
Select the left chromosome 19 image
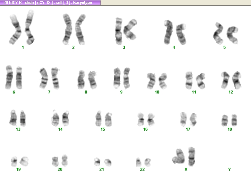pyautogui.click(x=14, y=161)
